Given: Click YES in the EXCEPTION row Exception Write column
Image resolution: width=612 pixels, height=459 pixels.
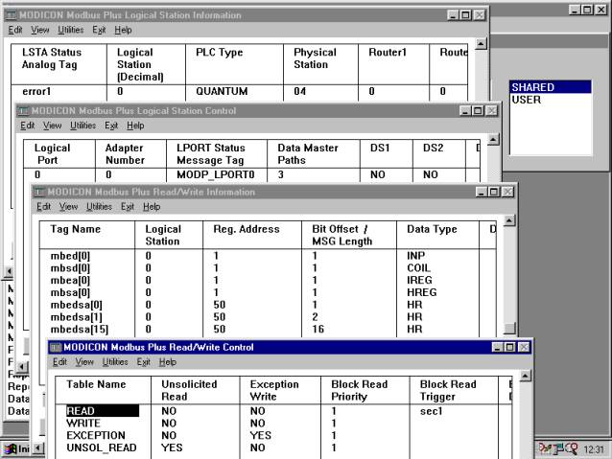Looking at the screenshot, I should point(261,435).
